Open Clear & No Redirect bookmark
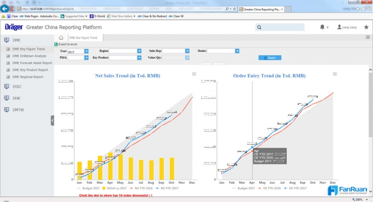The image size is (373, 202). (x=152, y=16)
